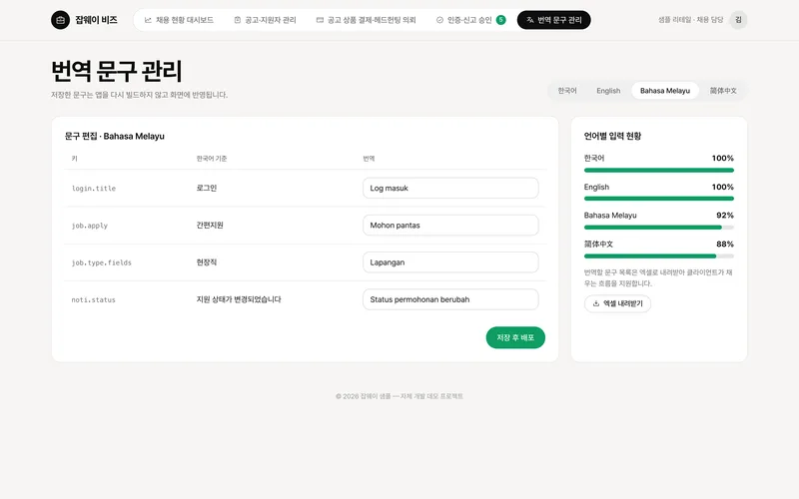Click the job.type.fields key cell
The height and width of the screenshot is (499, 799).
coord(102,262)
